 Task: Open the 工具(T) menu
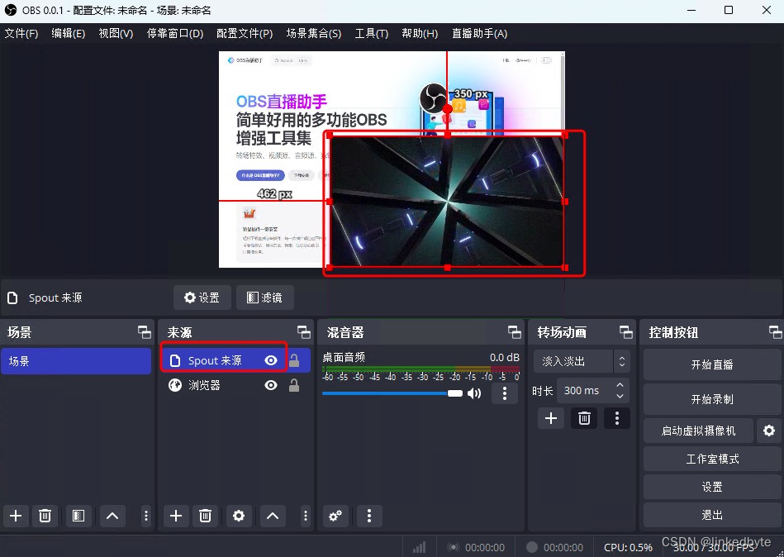coord(372,34)
